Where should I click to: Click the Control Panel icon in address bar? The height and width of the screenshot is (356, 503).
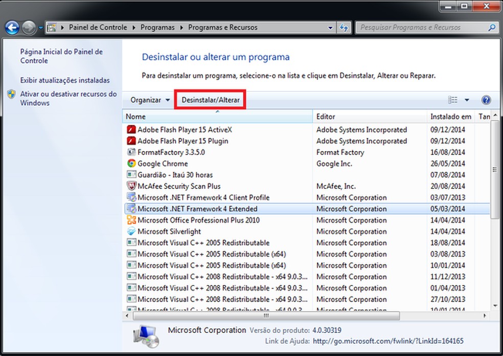click(52, 28)
